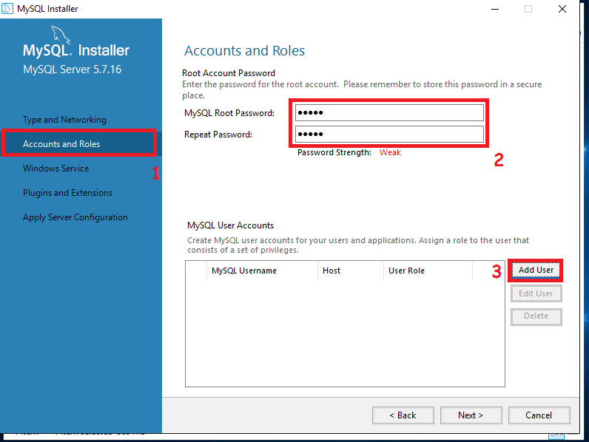589x442 pixels.
Task: Click the MySQL dolphin logo in sidebar
Action: (x=61, y=35)
